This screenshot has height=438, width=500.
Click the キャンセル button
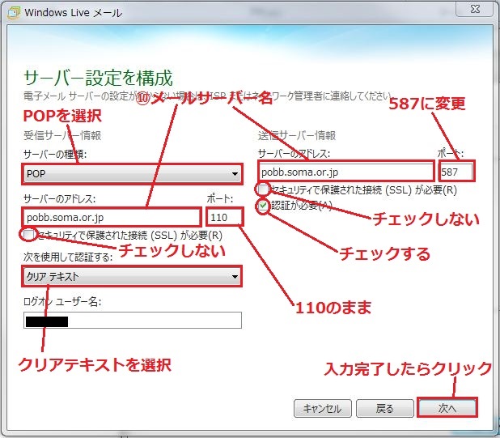[x=322, y=408]
